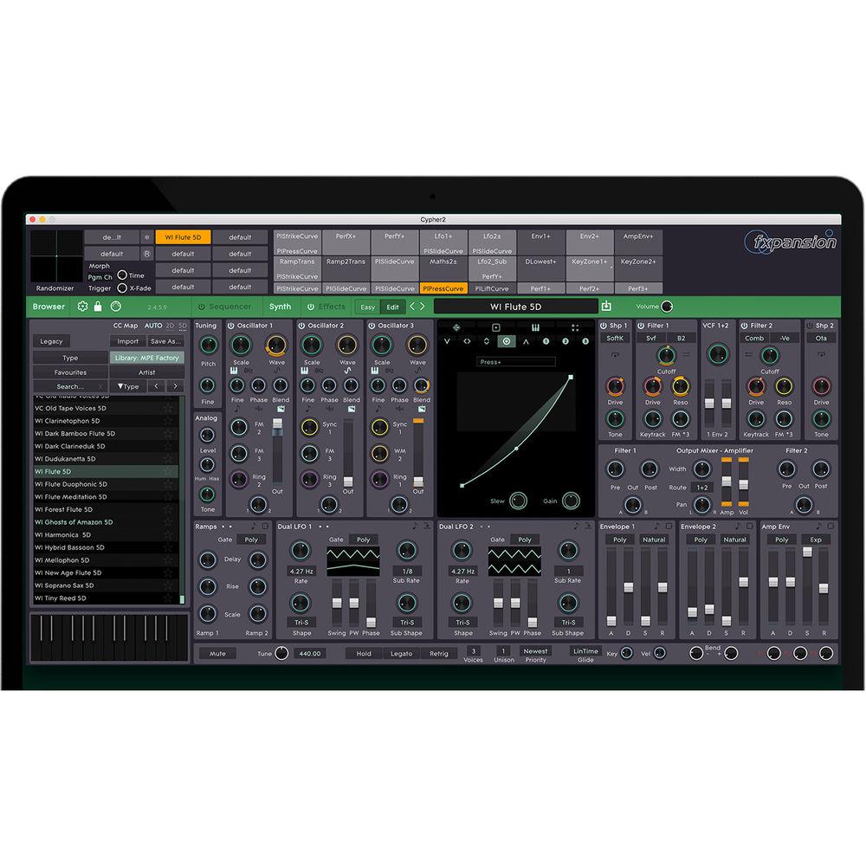Click the save preset icon beside WI Flute 5D

[x=607, y=307]
